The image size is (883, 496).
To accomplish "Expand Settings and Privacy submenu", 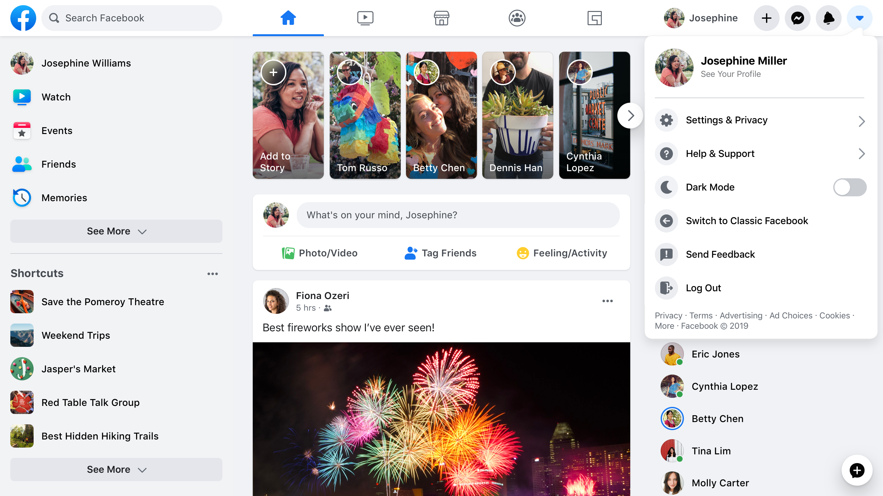I will pyautogui.click(x=861, y=120).
